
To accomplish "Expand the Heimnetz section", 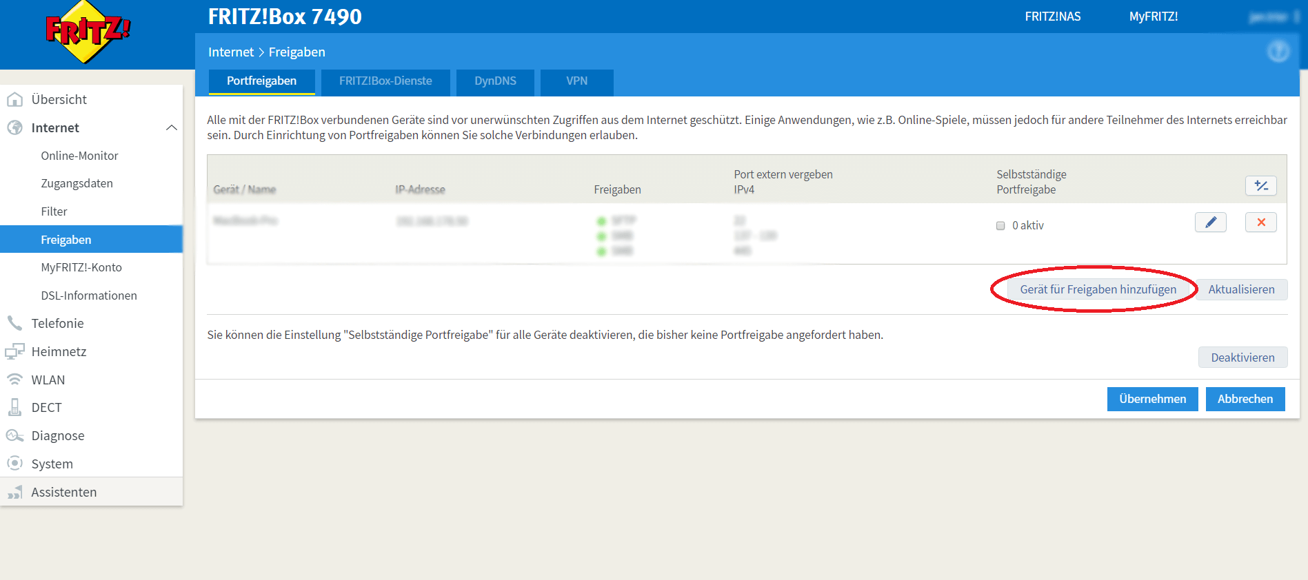I will point(59,351).
